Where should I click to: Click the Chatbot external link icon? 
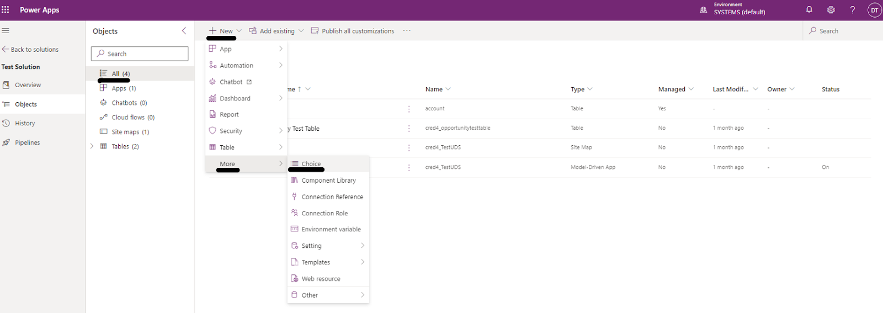(249, 82)
